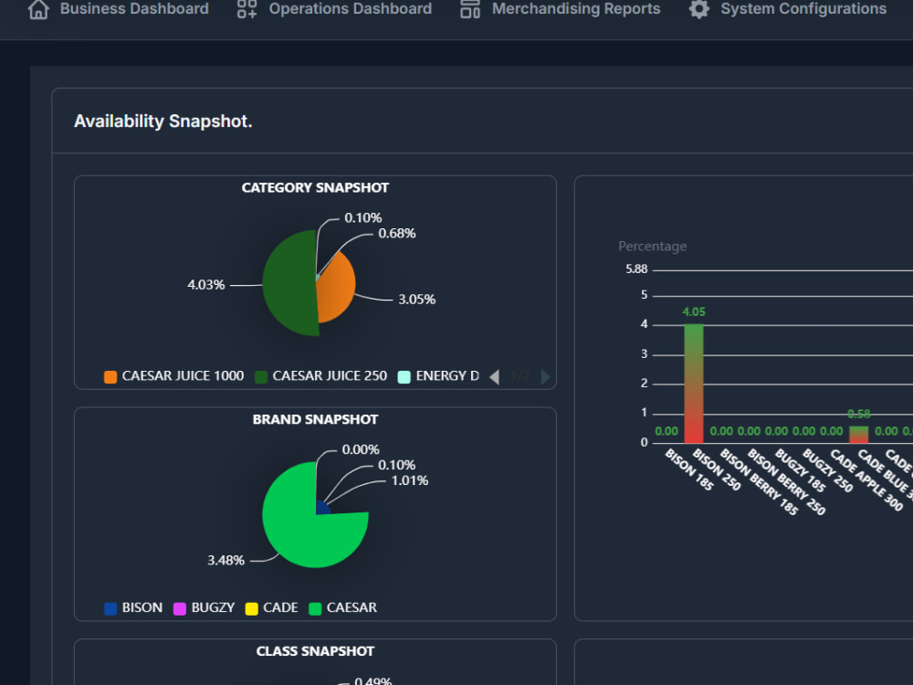Click the small blue brand pie slice

click(322, 508)
